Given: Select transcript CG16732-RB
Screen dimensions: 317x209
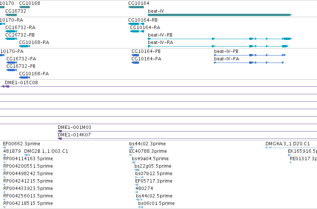Looking at the screenshot, I should pyautogui.click(x=11, y=39).
